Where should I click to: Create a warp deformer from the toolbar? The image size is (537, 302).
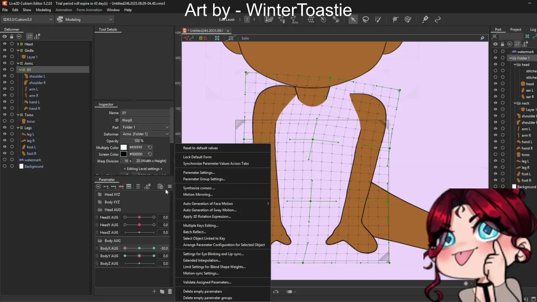tap(312, 19)
